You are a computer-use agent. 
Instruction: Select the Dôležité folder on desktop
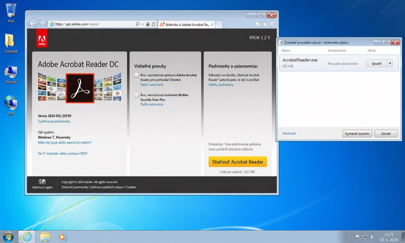click(x=11, y=43)
